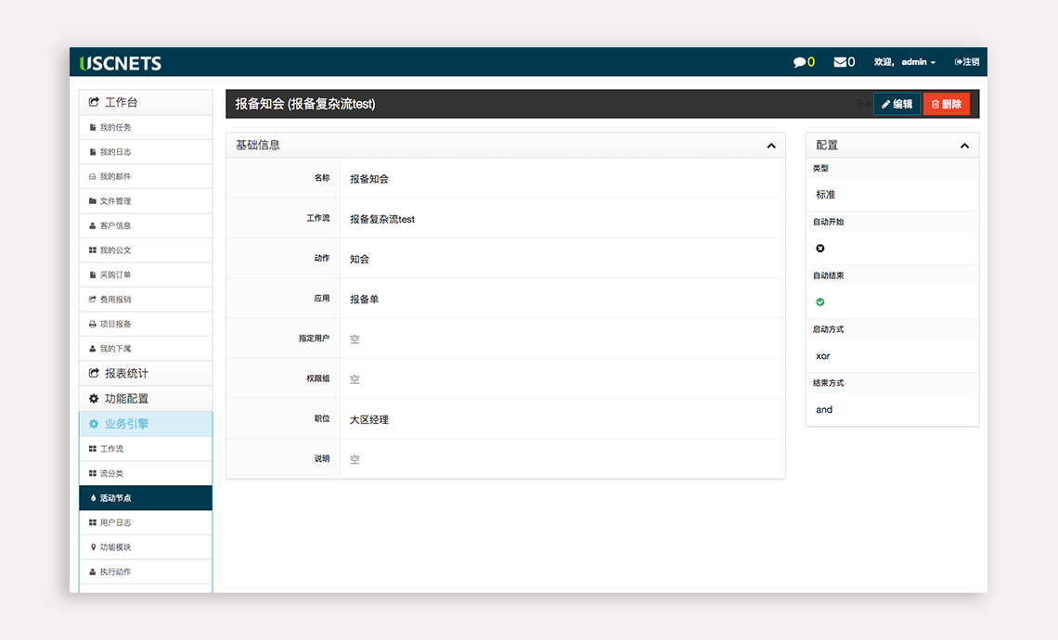This screenshot has height=640, width=1058.
Task: Open the mail envelope notification icon
Action: (840, 62)
